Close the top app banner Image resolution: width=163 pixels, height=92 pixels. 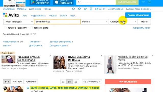click(x=150, y=2)
